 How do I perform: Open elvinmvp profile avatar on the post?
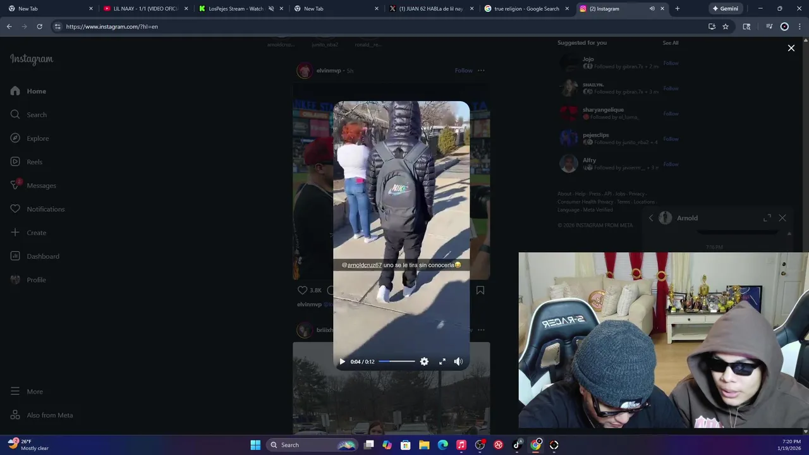click(x=304, y=70)
